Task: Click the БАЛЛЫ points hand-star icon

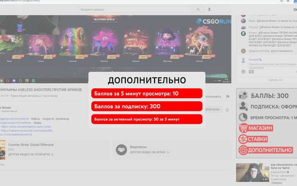Action: [x=243, y=95]
